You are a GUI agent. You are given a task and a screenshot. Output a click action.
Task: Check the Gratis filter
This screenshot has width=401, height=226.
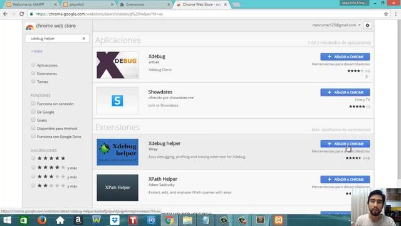point(33,120)
